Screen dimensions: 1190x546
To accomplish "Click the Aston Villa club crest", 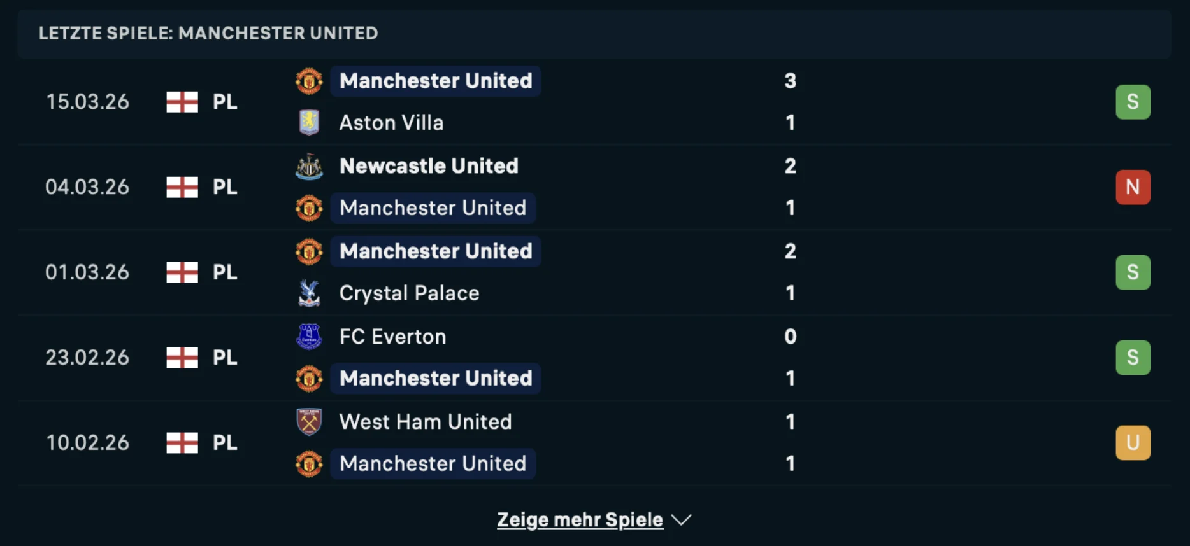I will pyautogui.click(x=309, y=123).
